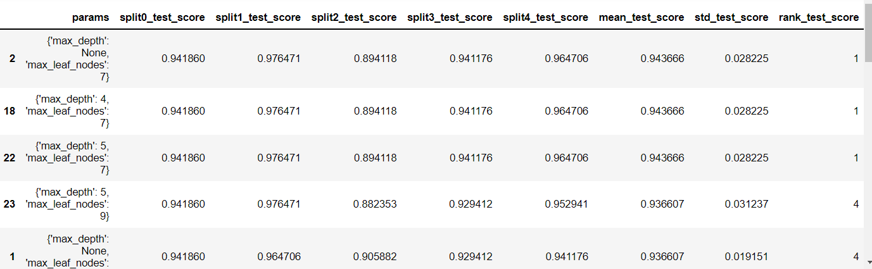Viewport: 872px width, 269px height.
Task: Click the mean_test_score column header
Action: (x=641, y=17)
